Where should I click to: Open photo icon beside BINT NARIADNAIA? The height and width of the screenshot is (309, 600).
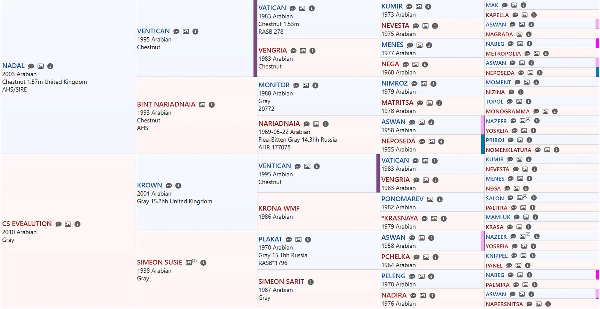coord(202,105)
